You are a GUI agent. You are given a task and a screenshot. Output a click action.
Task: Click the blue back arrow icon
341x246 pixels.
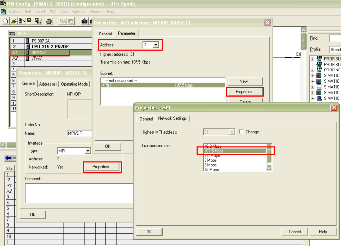click(9, 158)
